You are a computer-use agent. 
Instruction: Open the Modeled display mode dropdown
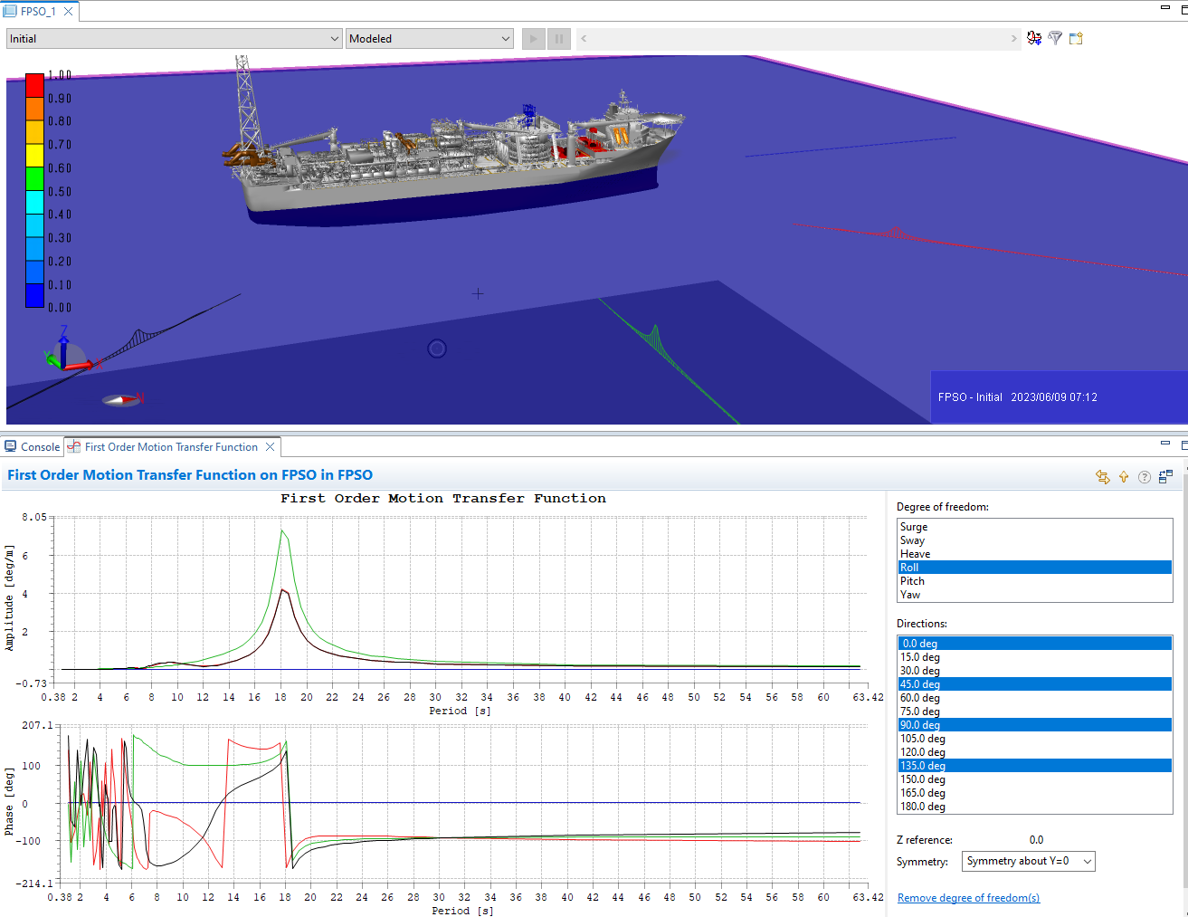(x=429, y=38)
